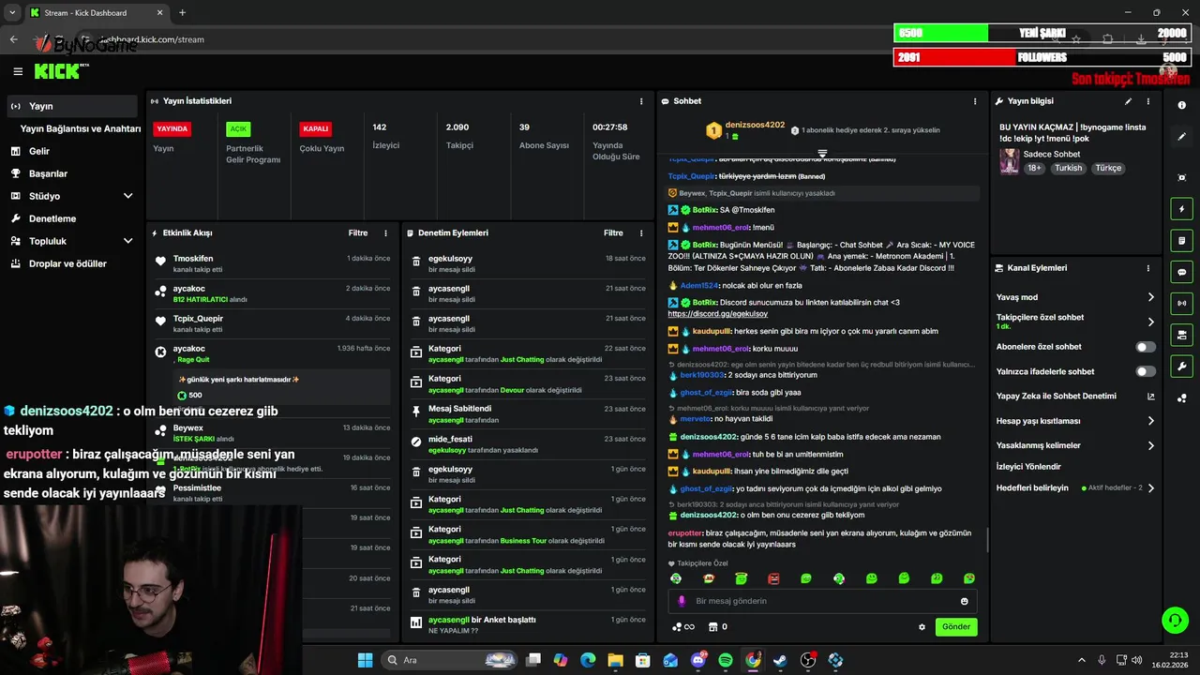
Task: Click the Türkçe language tag
Action: tap(1109, 168)
